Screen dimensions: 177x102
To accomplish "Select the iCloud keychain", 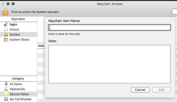I will coord(14,30).
